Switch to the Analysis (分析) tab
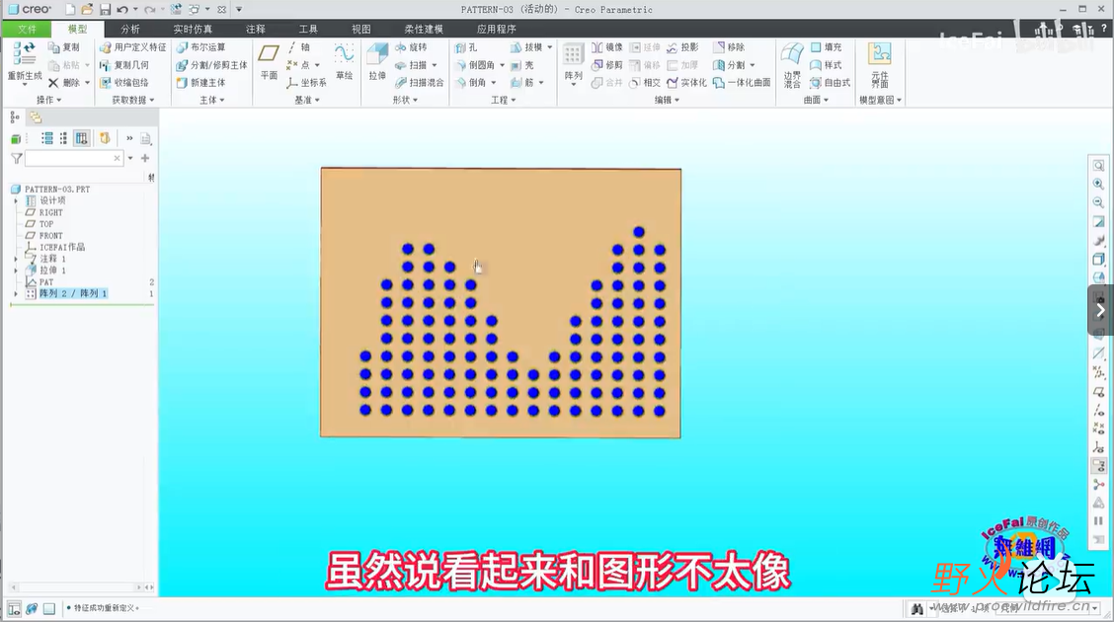The image size is (1114, 622). click(x=130, y=29)
